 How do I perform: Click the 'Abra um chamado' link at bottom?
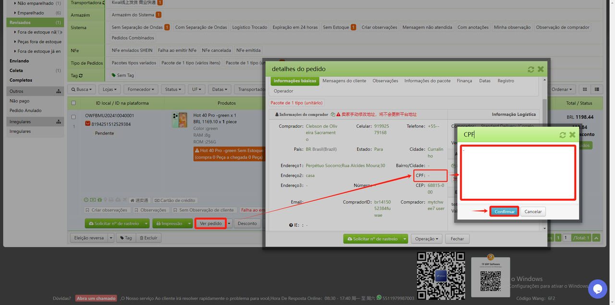tap(96, 298)
